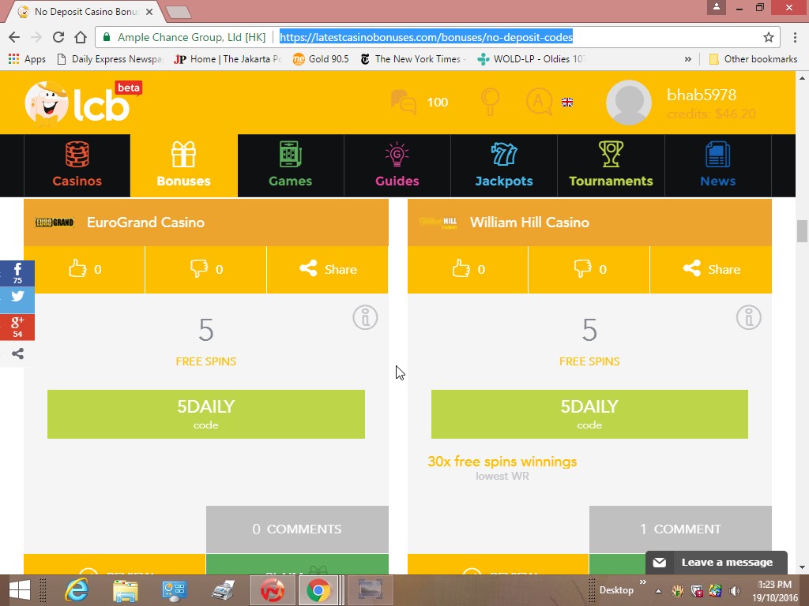
Task: Click the icon between messages and language
Action: pos(490,102)
